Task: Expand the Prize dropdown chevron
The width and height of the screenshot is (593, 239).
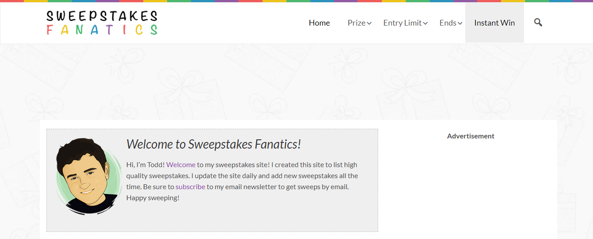Action: [x=369, y=23]
